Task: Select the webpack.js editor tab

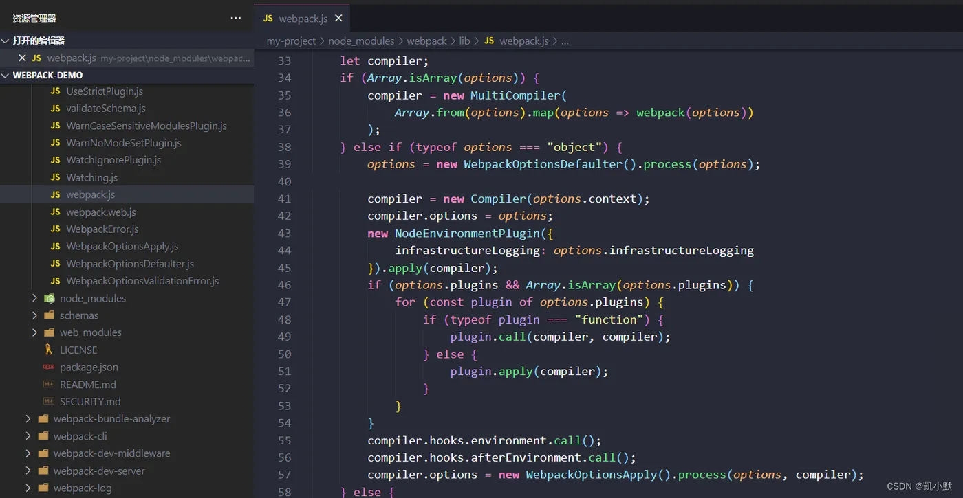Action: (x=303, y=19)
